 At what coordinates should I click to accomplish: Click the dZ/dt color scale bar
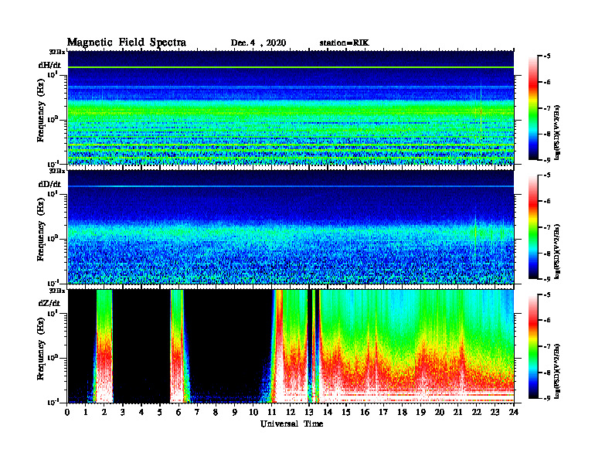pyautogui.click(x=533, y=346)
